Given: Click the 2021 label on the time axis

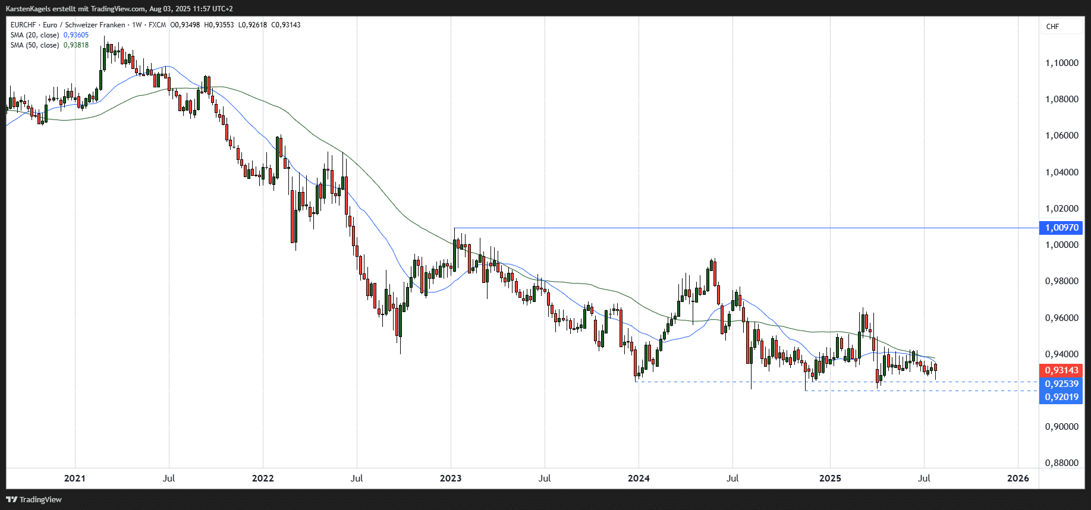Looking at the screenshot, I should coord(75,478).
